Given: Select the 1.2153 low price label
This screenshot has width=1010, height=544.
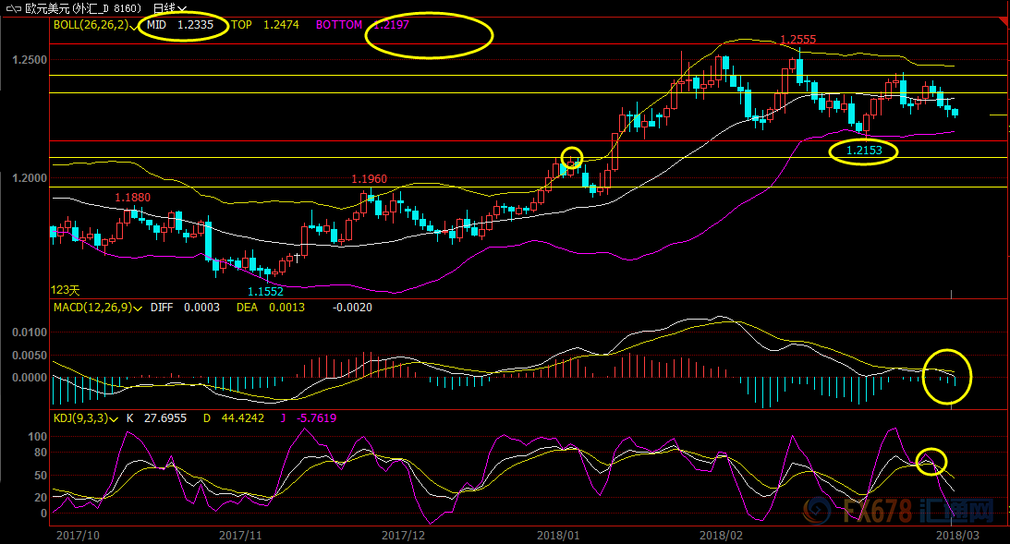Looking at the screenshot, I should click(864, 150).
